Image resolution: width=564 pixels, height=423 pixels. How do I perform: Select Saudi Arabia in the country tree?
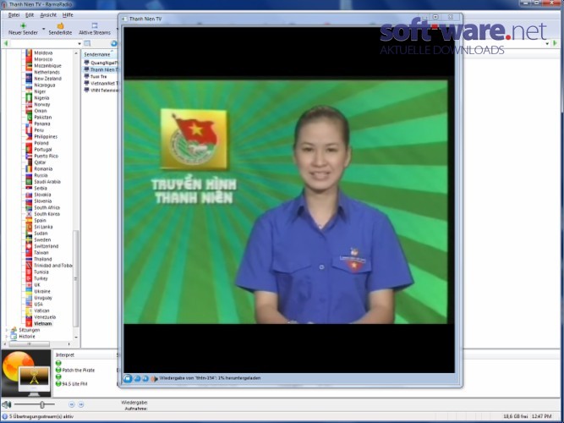click(x=47, y=182)
